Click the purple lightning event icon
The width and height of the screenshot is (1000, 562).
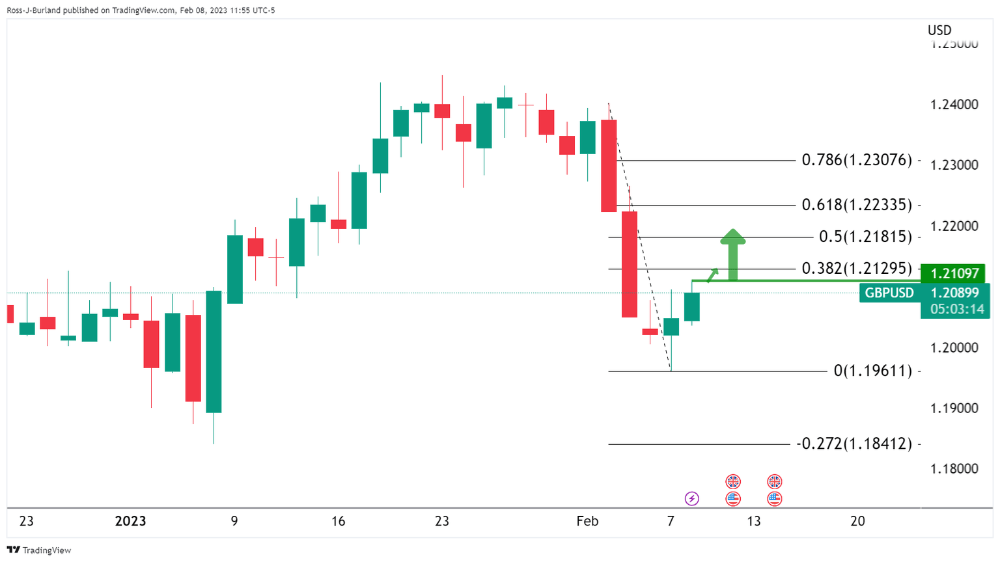pos(691,499)
